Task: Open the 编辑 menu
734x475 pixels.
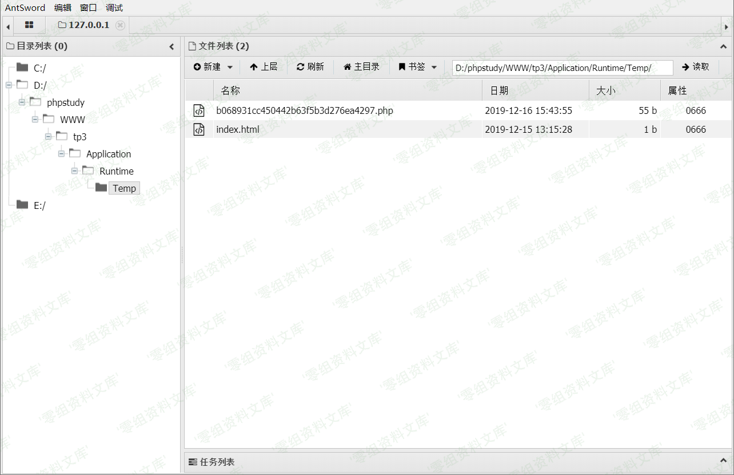Action: (x=63, y=8)
